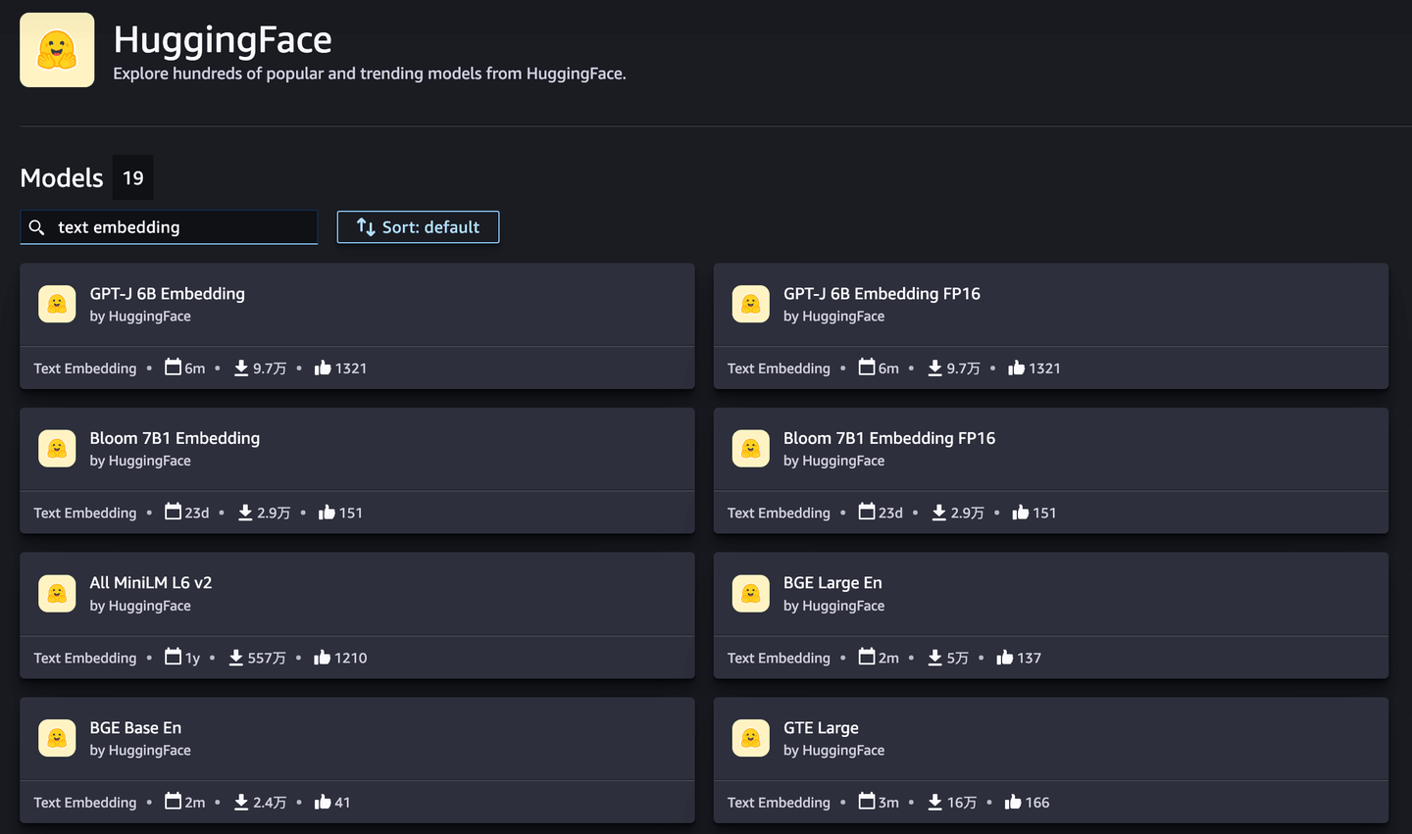Click the 41 likes count on BGE Base En

(342, 803)
